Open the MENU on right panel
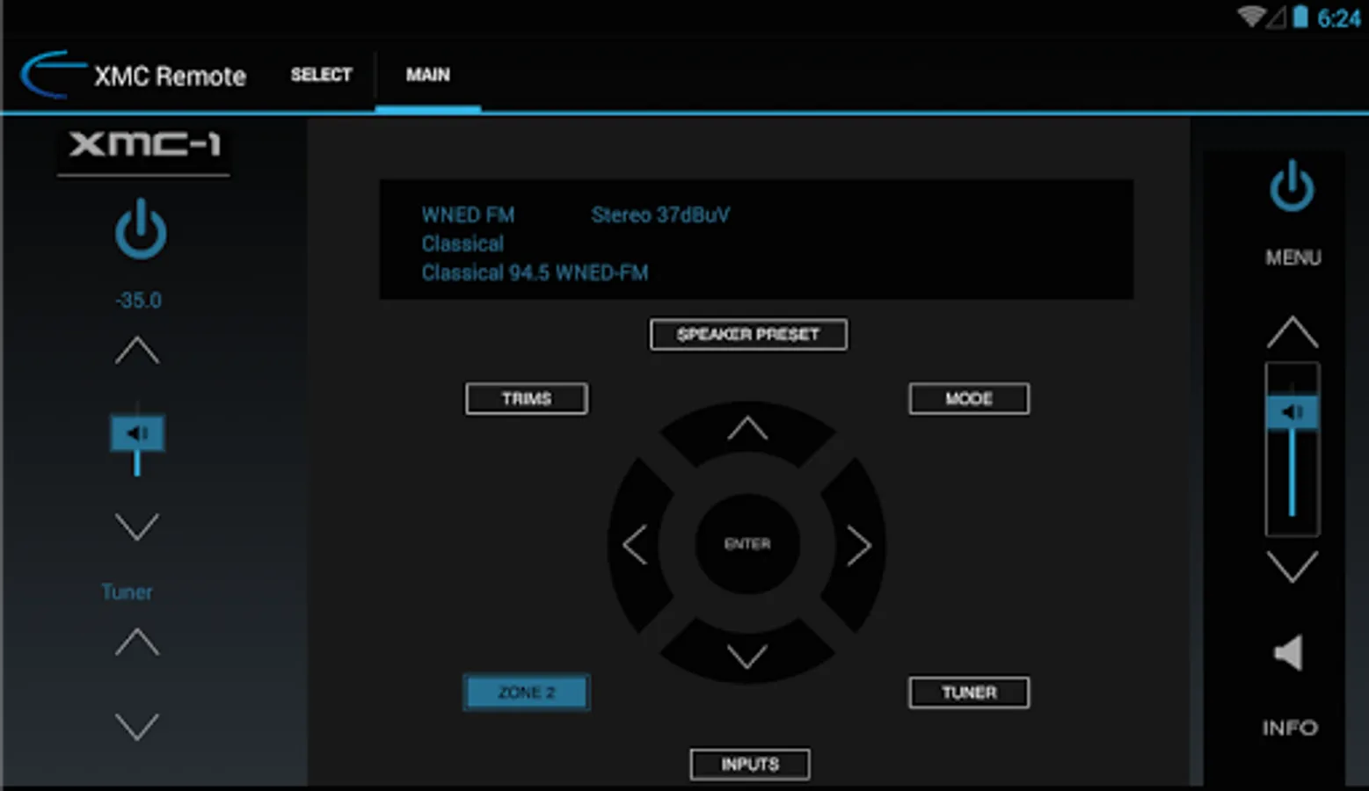The height and width of the screenshot is (791, 1369). tap(1293, 258)
